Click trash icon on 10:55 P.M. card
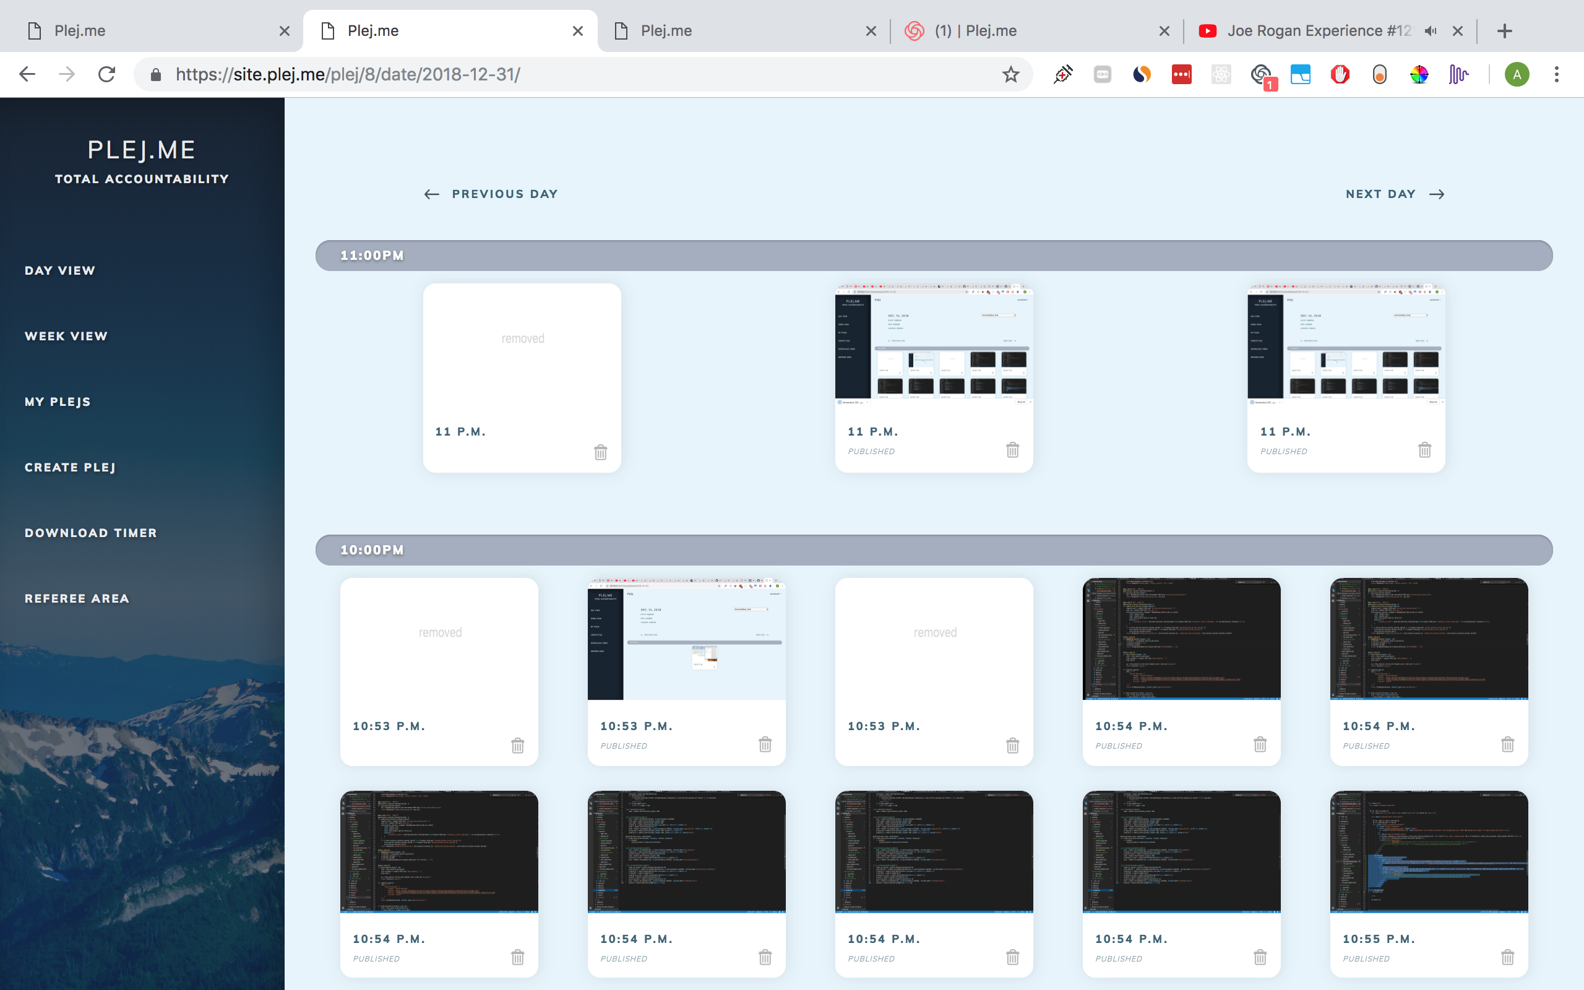 [1507, 957]
